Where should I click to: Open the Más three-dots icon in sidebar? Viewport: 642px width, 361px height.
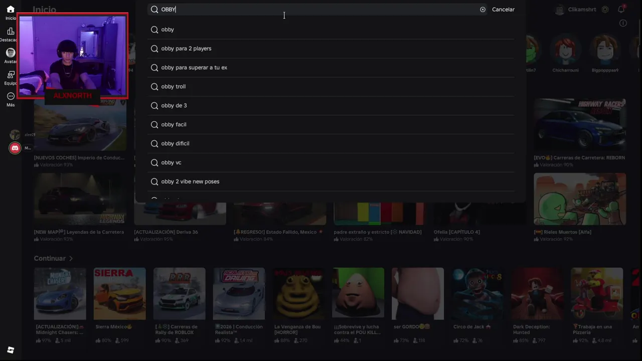pyautogui.click(x=11, y=96)
